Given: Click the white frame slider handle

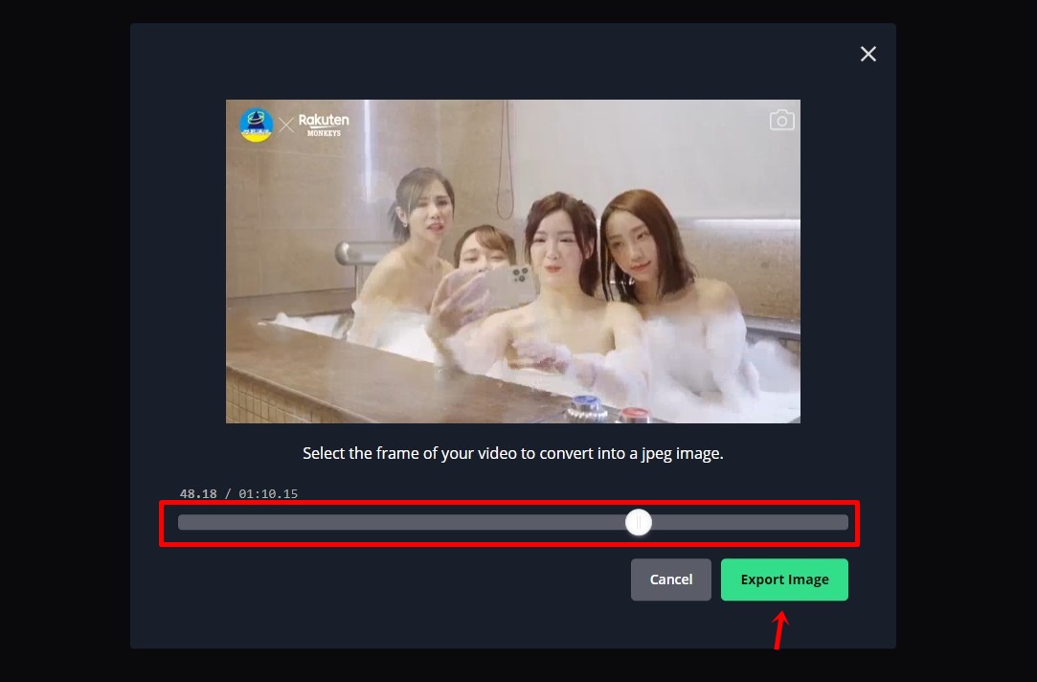Looking at the screenshot, I should [x=639, y=523].
